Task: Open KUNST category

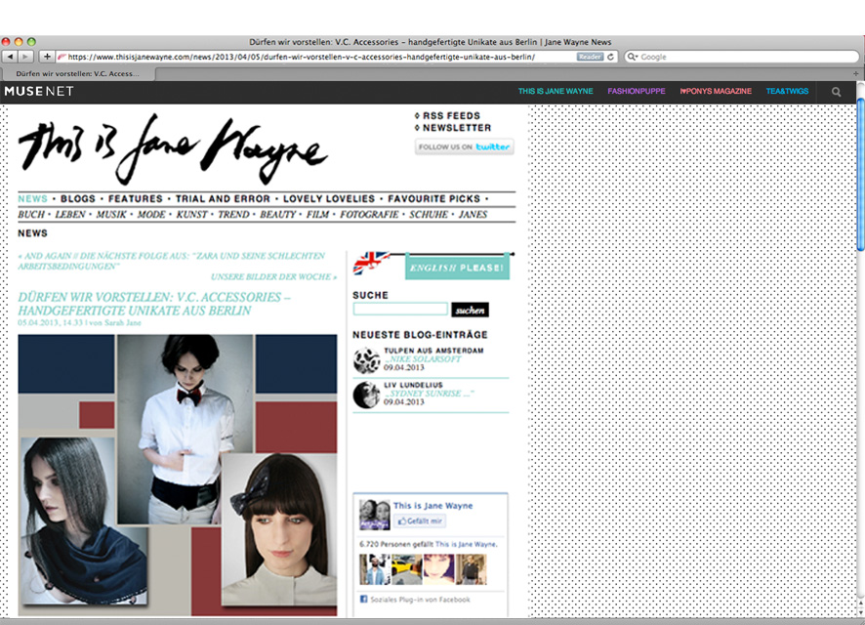Action: click(x=191, y=215)
